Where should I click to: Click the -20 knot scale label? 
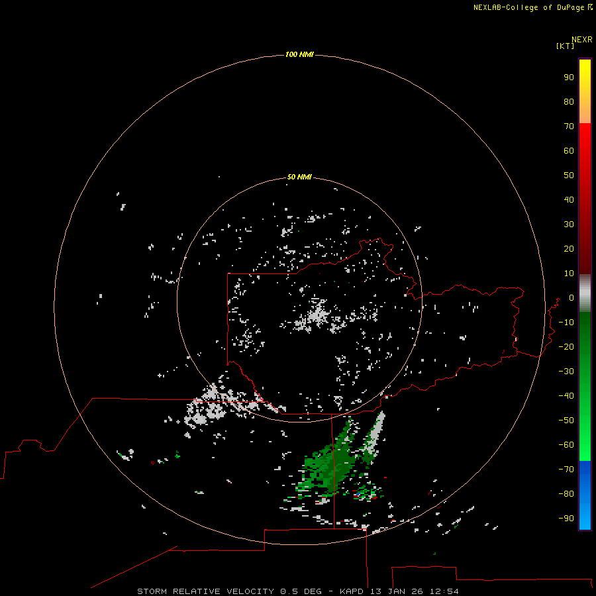pyautogui.click(x=566, y=346)
